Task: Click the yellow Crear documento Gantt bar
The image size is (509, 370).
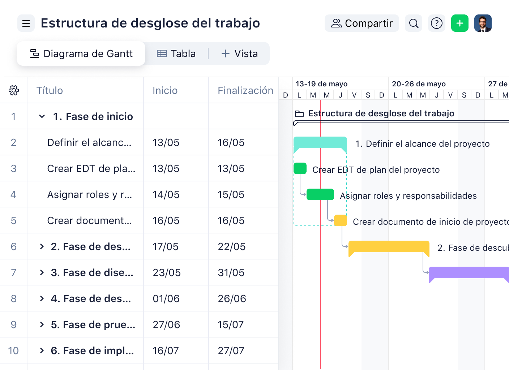Action: [x=341, y=220]
